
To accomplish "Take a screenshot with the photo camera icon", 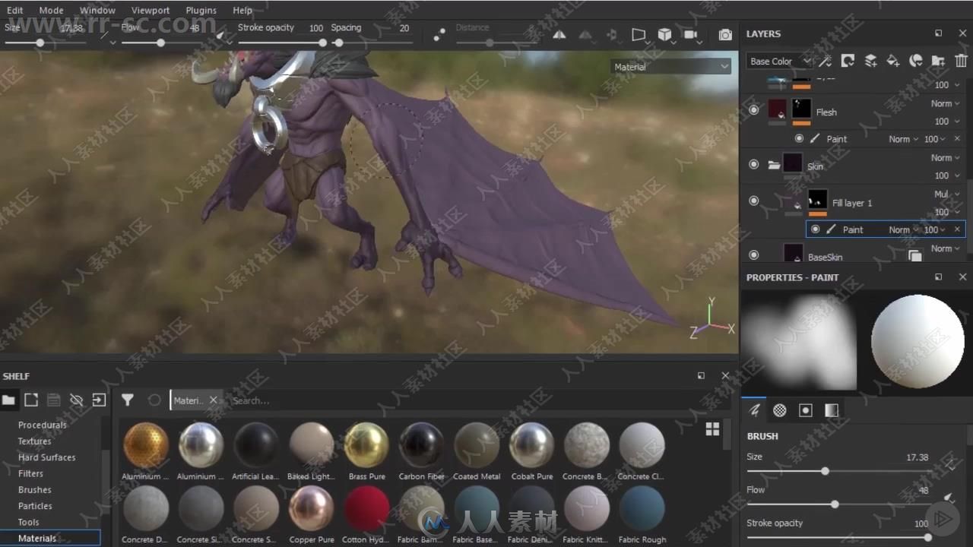I will click(x=725, y=35).
